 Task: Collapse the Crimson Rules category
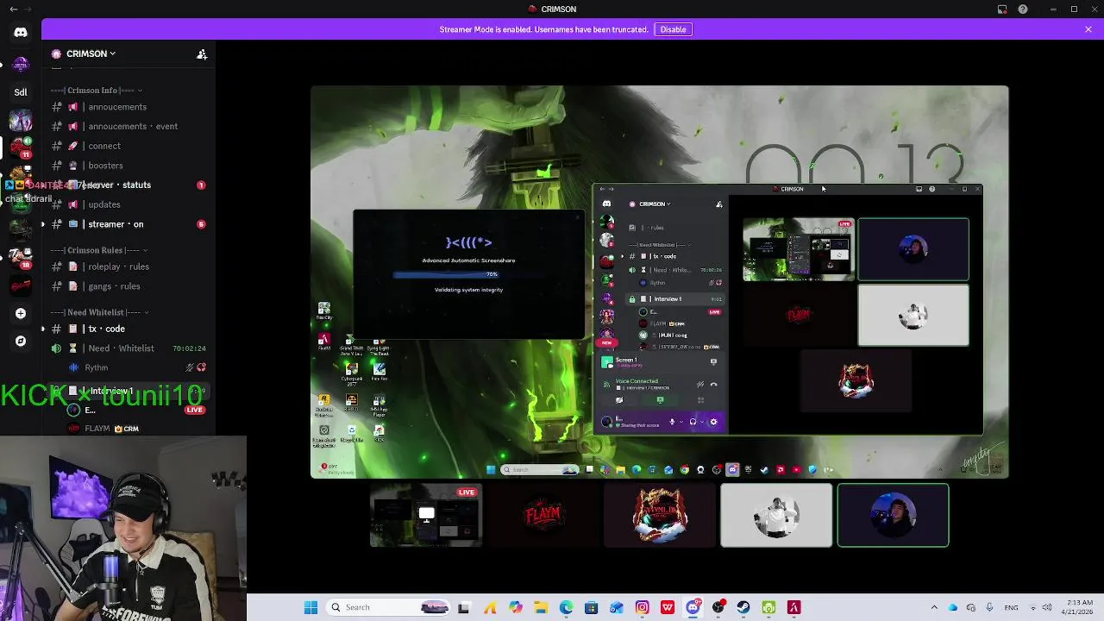[x=99, y=250]
